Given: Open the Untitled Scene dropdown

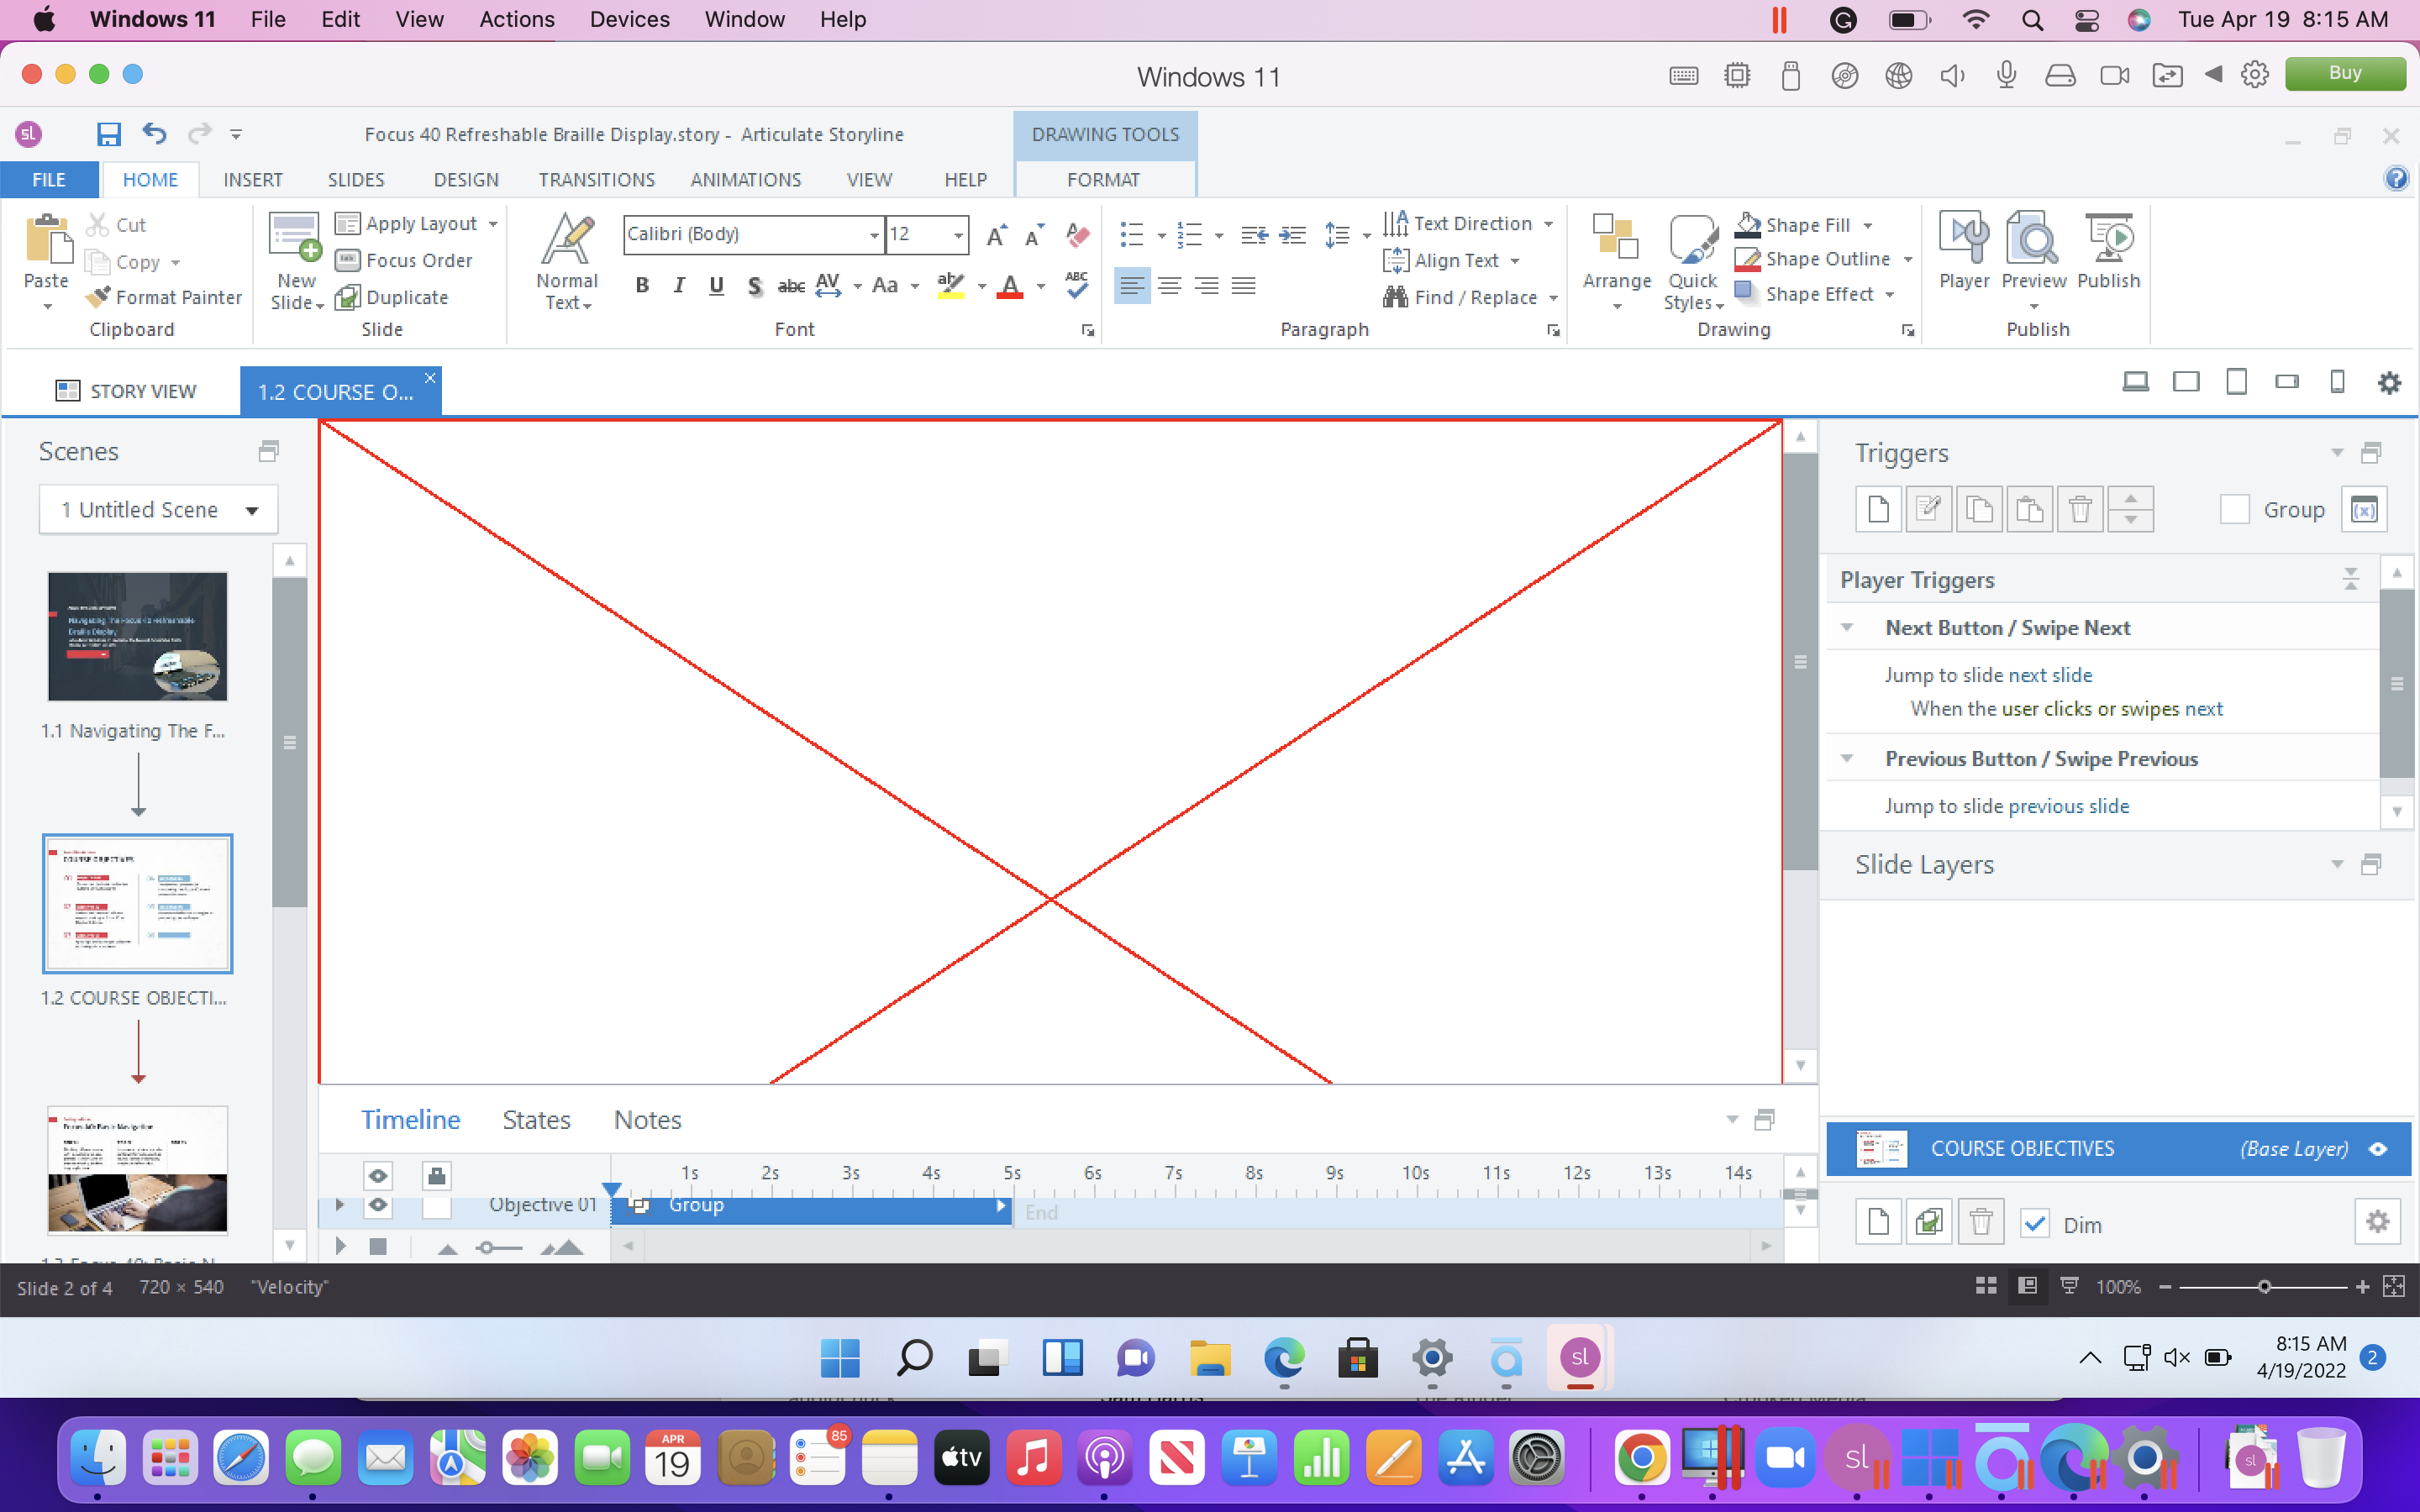Looking at the screenshot, I should pos(252,510).
